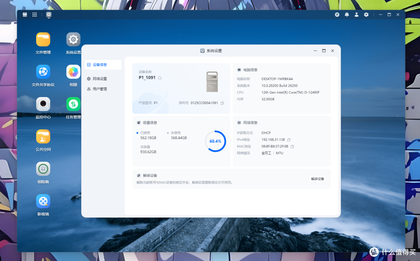Open the 系统设置 desktop icon

tap(73, 40)
